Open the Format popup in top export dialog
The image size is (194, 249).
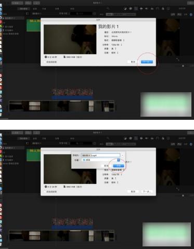pos(118,40)
